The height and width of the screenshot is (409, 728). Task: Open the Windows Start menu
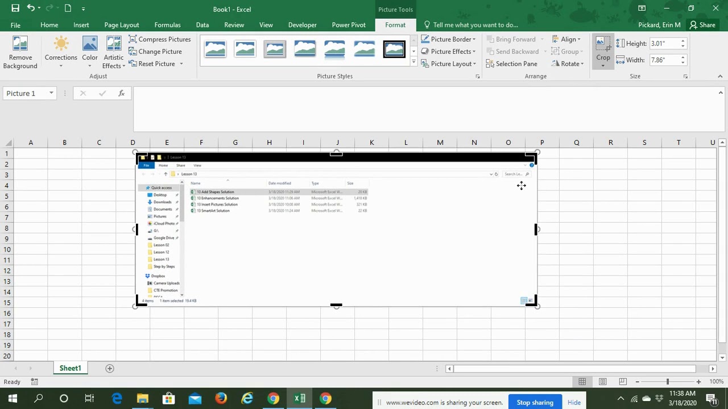coord(13,399)
